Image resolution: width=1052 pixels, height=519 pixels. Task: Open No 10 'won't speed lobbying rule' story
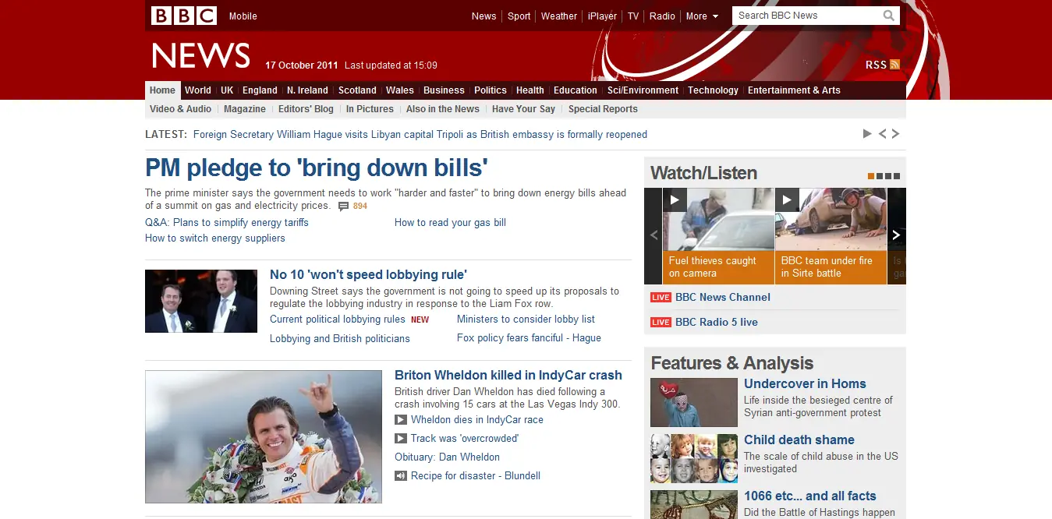[x=368, y=274]
